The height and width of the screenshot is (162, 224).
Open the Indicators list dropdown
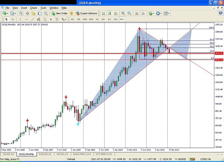pyautogui.click(x=151, y=13)
